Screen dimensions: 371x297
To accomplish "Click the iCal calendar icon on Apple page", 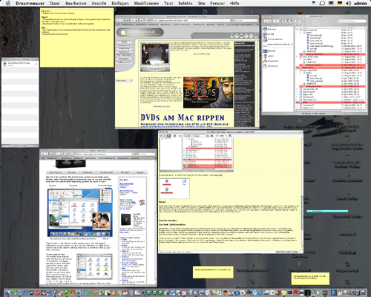I will (142, 203).
